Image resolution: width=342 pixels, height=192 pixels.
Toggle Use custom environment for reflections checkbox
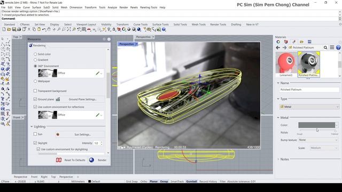(35, 107)
